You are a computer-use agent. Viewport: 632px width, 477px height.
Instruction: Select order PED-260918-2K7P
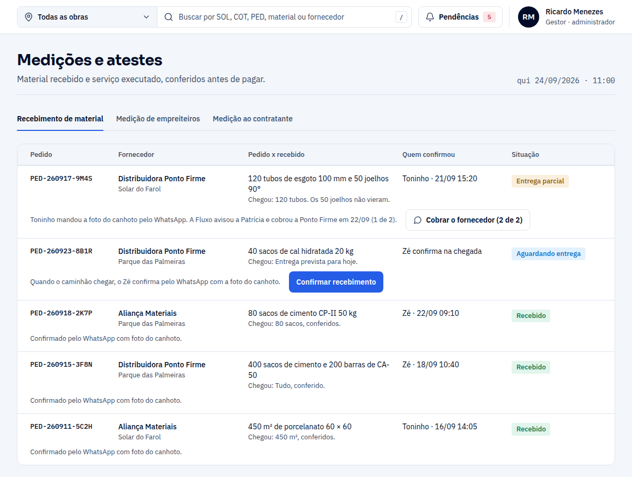(x=62, y=313)
